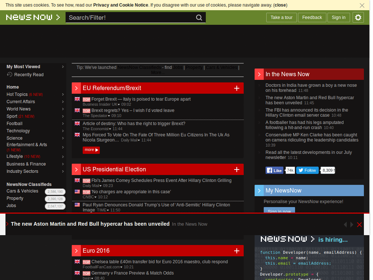This screenshot has height=280, width=373.
Task: Click the plus icon on Euro 2016
Action: [237, 251]
